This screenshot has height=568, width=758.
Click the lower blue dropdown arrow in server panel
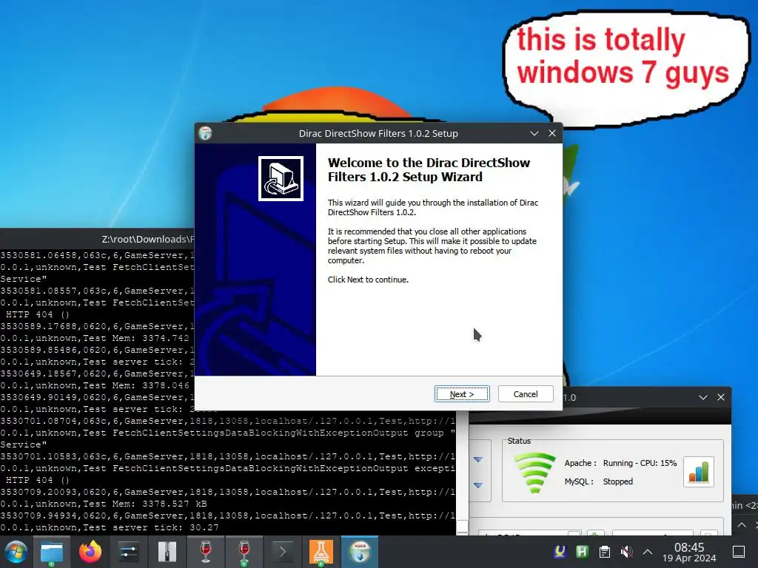tap(478, 485)
